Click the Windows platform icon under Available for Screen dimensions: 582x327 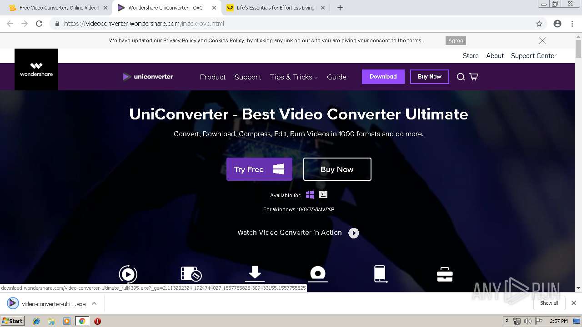coord(310,195)
